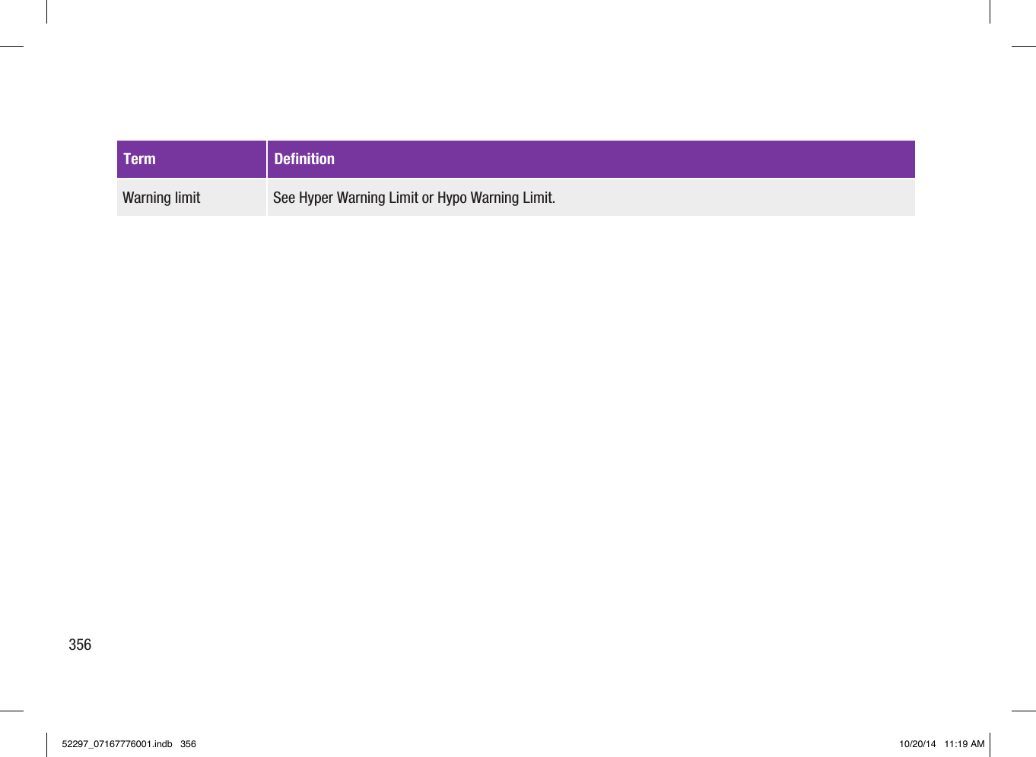
Task: Select the 'Warning limit' term cell
Action: click(x=191, y=198)
